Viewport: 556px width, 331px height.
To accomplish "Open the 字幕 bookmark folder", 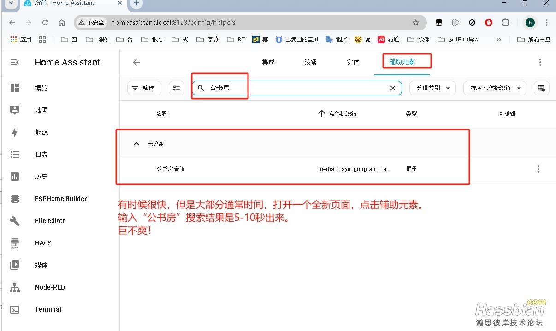I will pos(207,40).
